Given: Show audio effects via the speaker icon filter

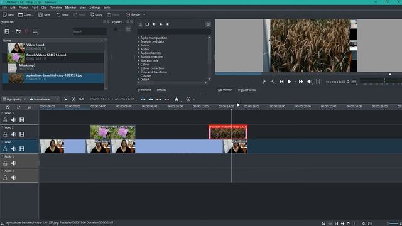Looking at the screenshot, I should (x=154, y=24).
